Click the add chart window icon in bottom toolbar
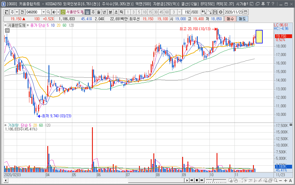Image resolution: width=295 pixels, height=185 pixels. pyautogui.click(x=230, y=181)
